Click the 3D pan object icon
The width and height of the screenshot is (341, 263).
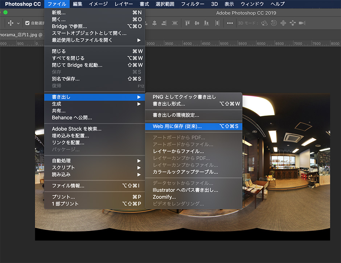point(283,23)
